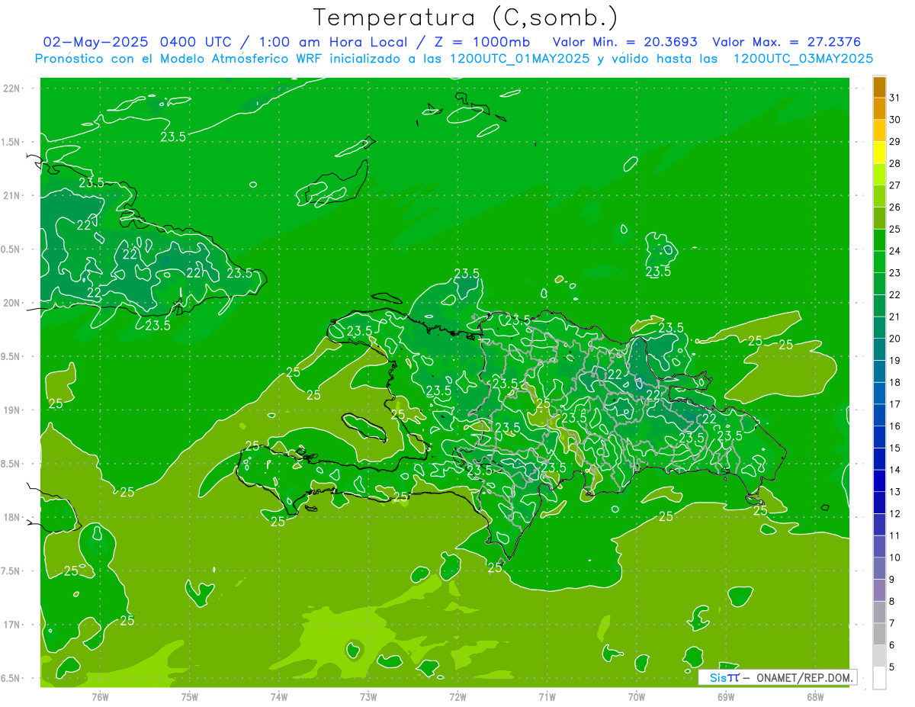This screenshot has height=707, width=915.
Task: Click color scale label 19
Action: (894, 361)
